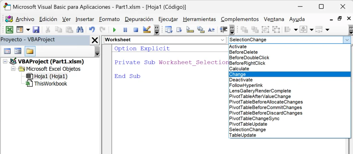Choose Activate from the event list
Screen dimensions: 353x154
pyautogui.click(x=290, y=47)
